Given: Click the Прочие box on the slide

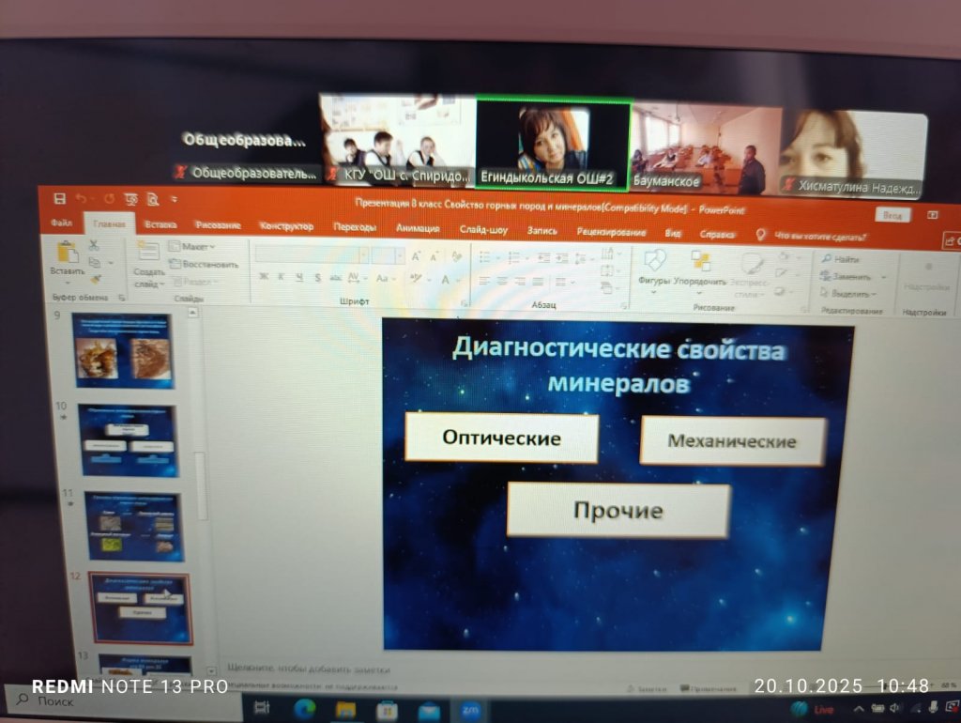Looking at the screenshot, I should pos(618,511).
